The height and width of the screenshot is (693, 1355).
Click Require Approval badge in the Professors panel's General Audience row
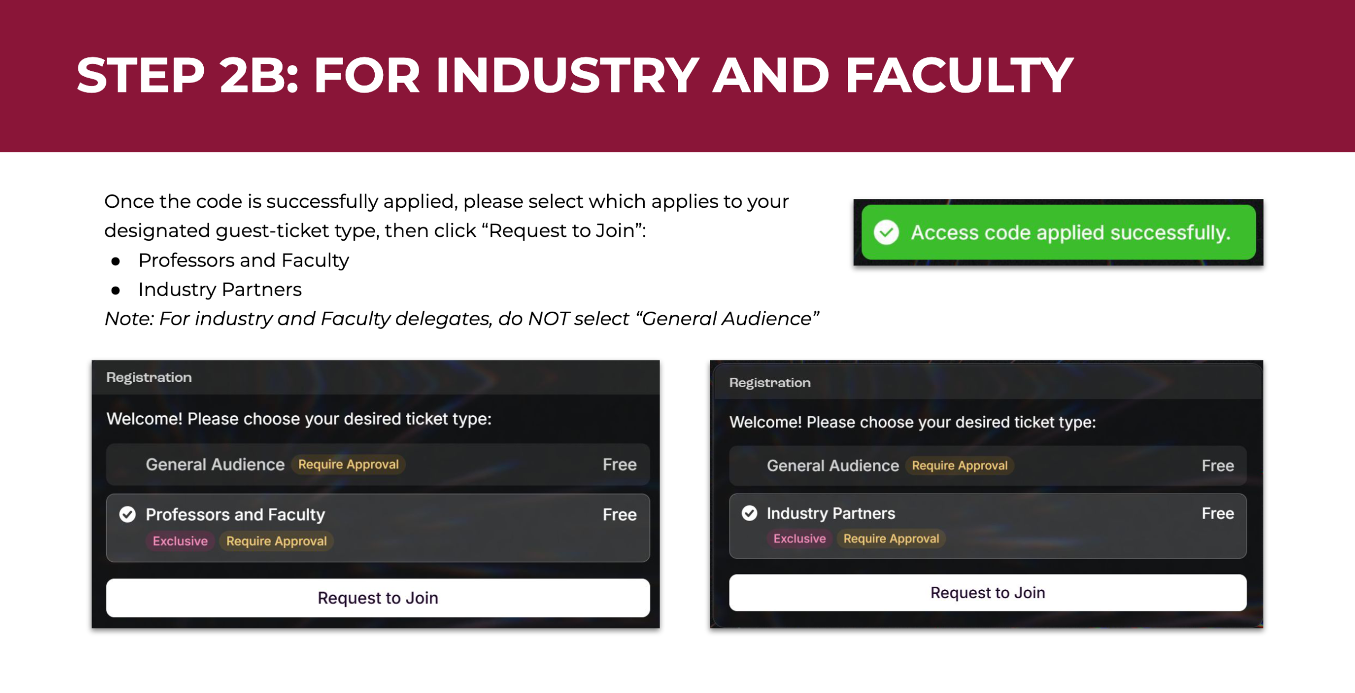pyautogui.click(x=348, y=464)
